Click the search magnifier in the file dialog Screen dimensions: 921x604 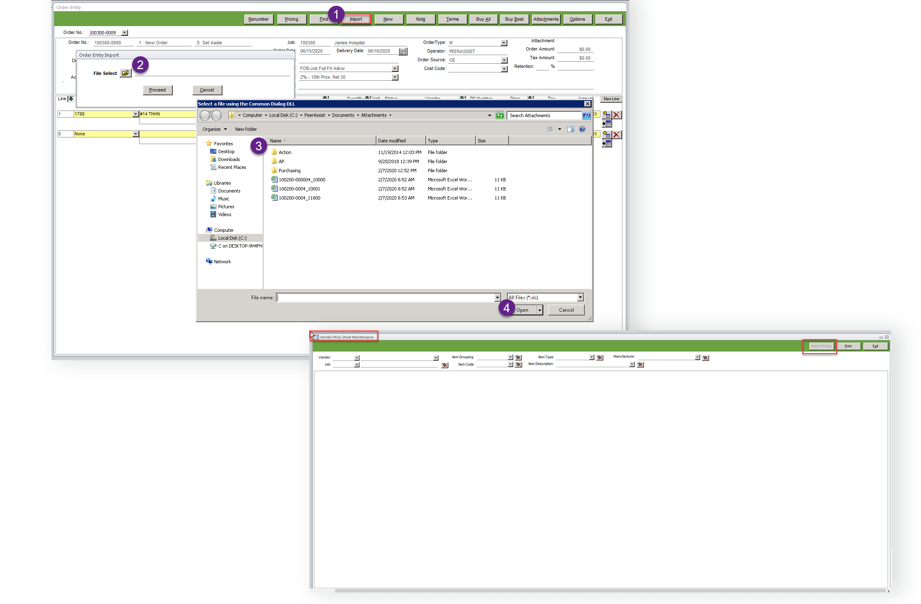click(x=586, y=116)
